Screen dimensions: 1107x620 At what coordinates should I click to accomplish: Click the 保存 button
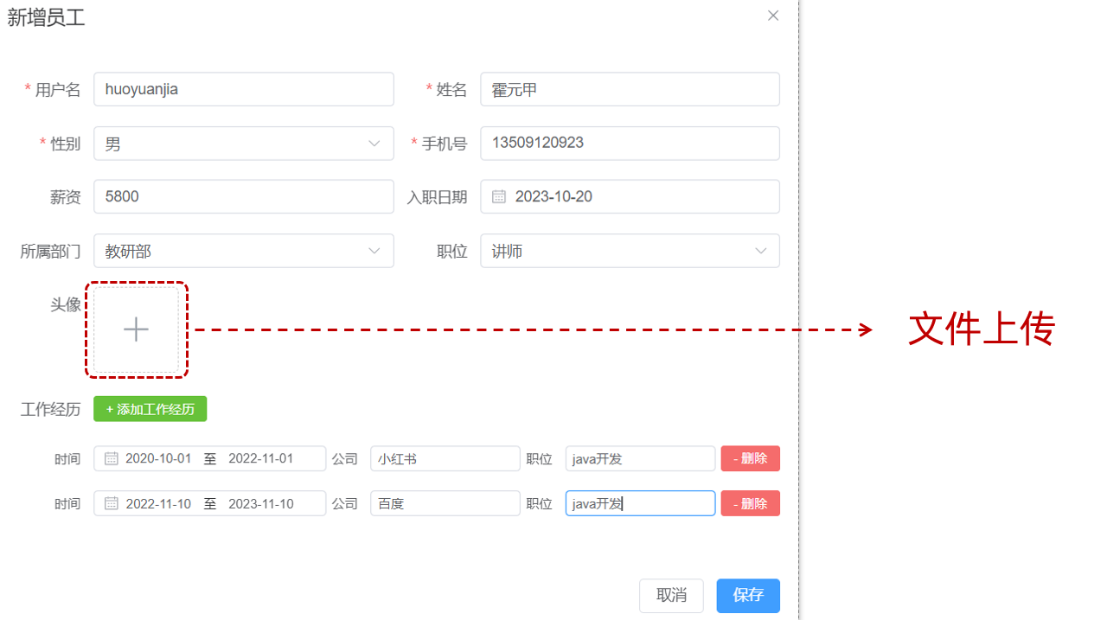(x=748, y=596)
